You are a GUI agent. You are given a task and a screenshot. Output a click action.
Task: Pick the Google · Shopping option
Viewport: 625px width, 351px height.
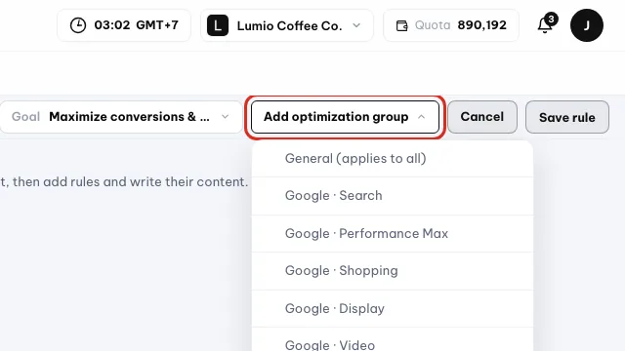tap(393, 271)
